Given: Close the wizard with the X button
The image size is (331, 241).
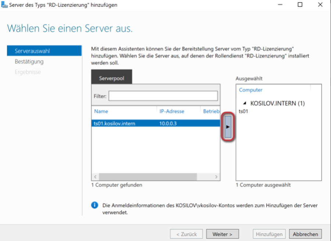Looking at the screenshot, I should (319, 5).
